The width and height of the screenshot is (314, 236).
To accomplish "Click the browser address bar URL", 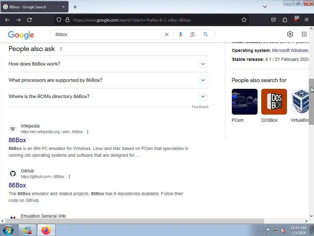I will click(x=132, y=20).
